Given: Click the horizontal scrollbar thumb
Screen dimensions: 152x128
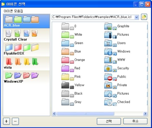Looking at the screenshot, I should tap(86, 114).
